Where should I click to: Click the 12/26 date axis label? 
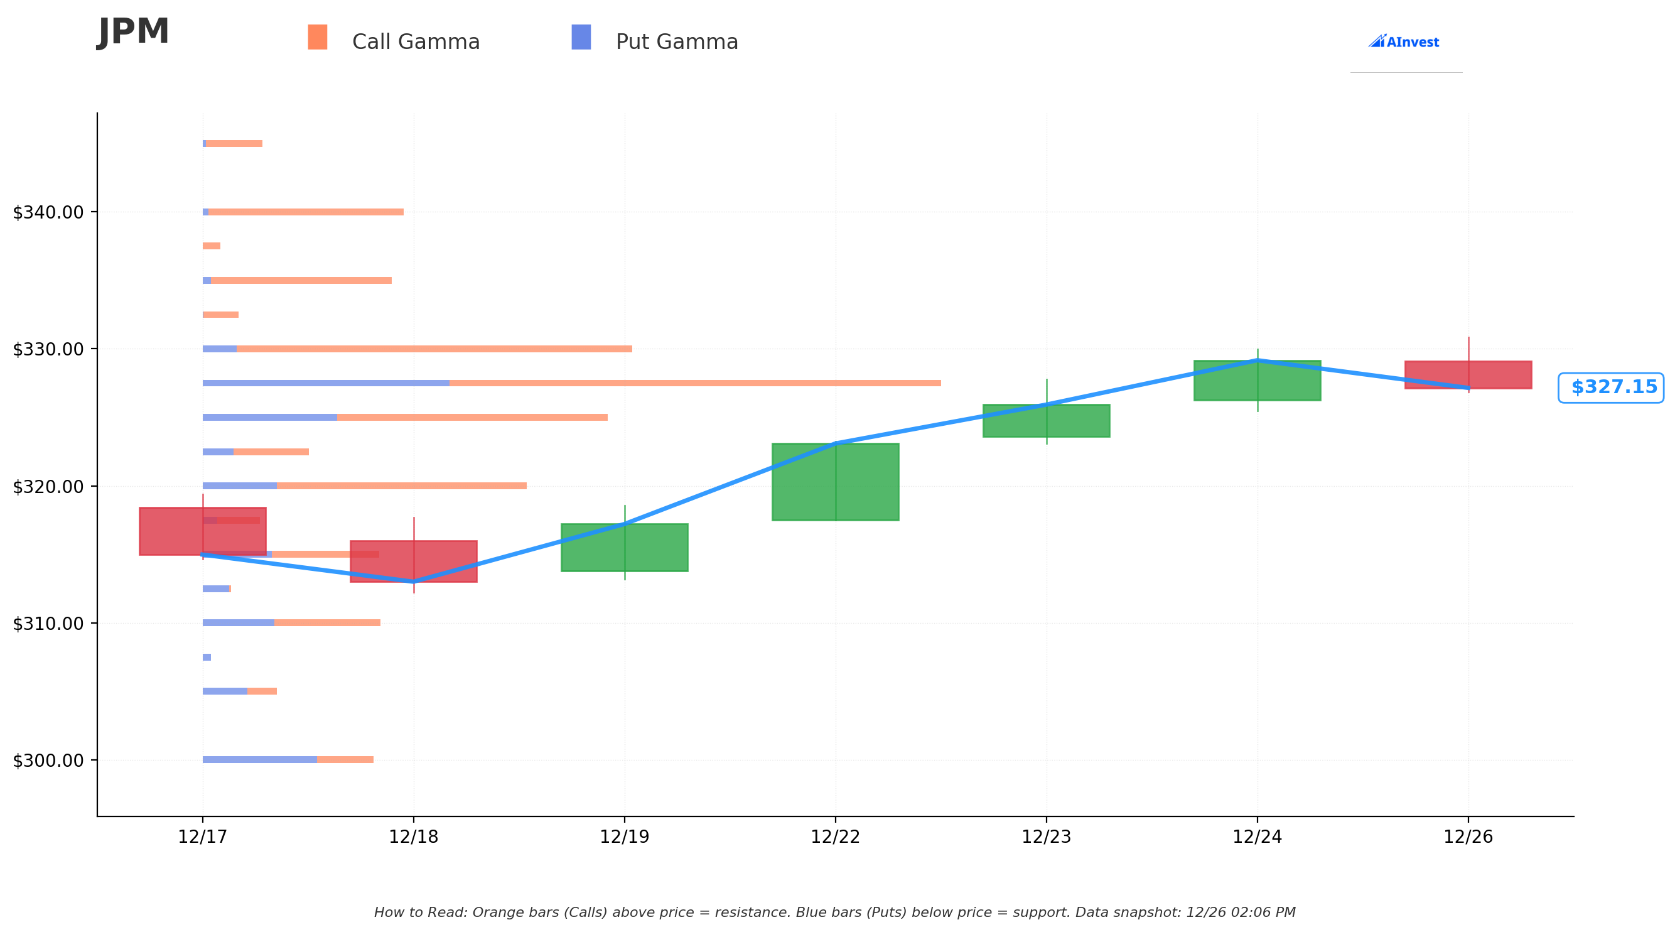click(x=1468, y=837)
